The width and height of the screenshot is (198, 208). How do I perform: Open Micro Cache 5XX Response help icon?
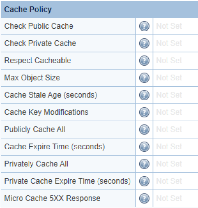coord(144,198)
